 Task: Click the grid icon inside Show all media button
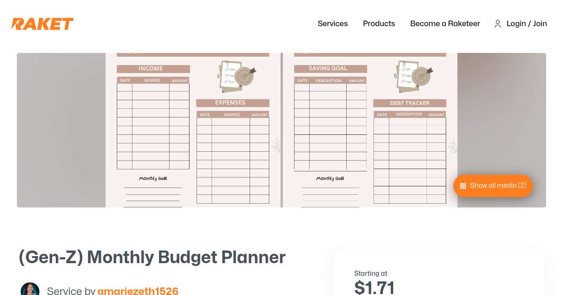[463, 185]
